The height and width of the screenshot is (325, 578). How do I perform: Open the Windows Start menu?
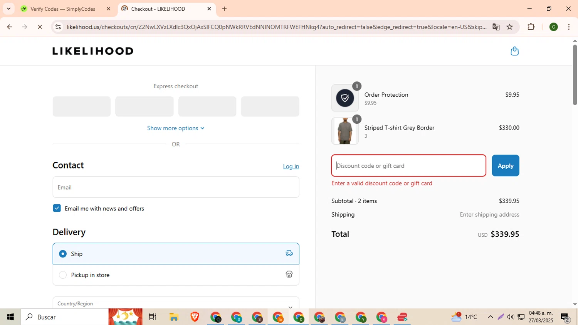tap(10, 317)
